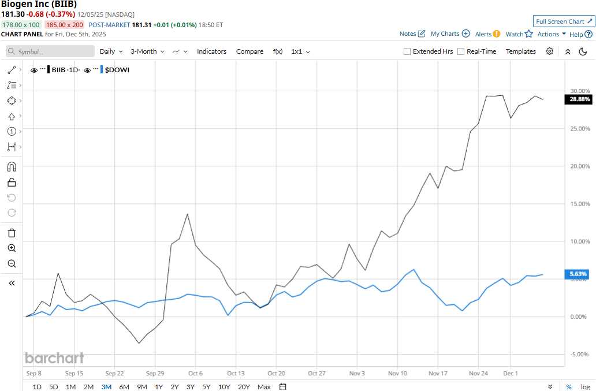Open the Templates menu
This screenshot has height=391, width=596.
point(520,51)
